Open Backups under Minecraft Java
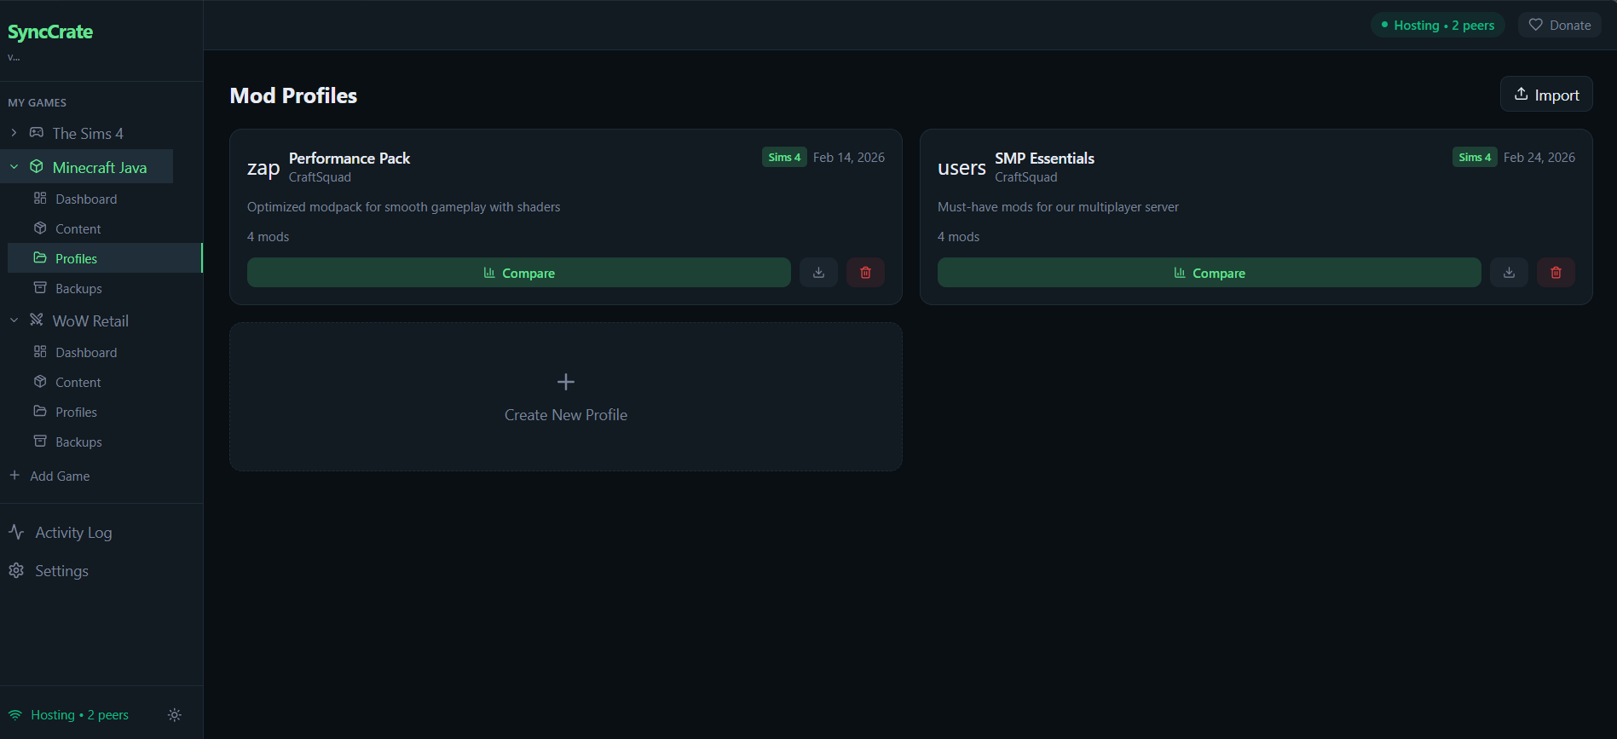This screenshot has height=739, width=1617. click(x=78, y=289)
